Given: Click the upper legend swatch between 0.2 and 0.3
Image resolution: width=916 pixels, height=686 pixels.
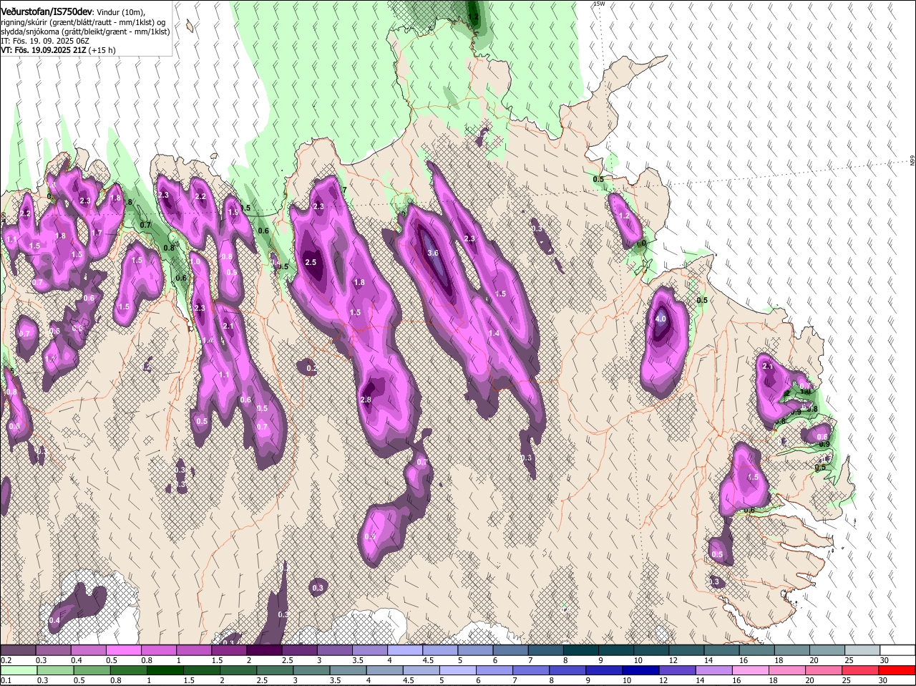Looking at the screenshot, I should [18, 650].
